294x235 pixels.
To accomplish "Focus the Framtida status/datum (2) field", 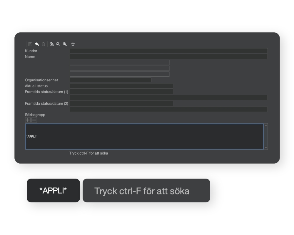I will pyautogui.click(x=121, y=103).
